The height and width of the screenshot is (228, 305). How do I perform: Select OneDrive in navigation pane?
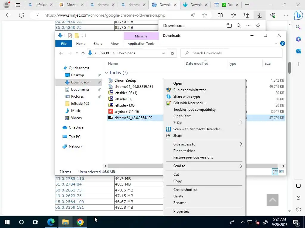click(76, 127)
